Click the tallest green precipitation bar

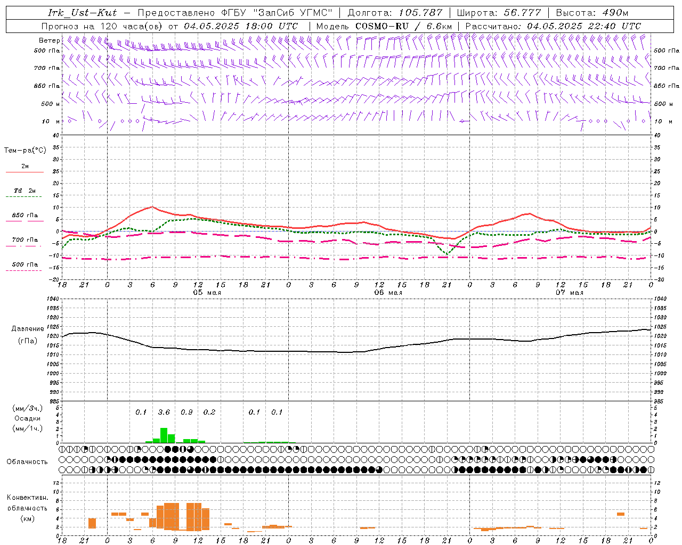tap(164, 435)
